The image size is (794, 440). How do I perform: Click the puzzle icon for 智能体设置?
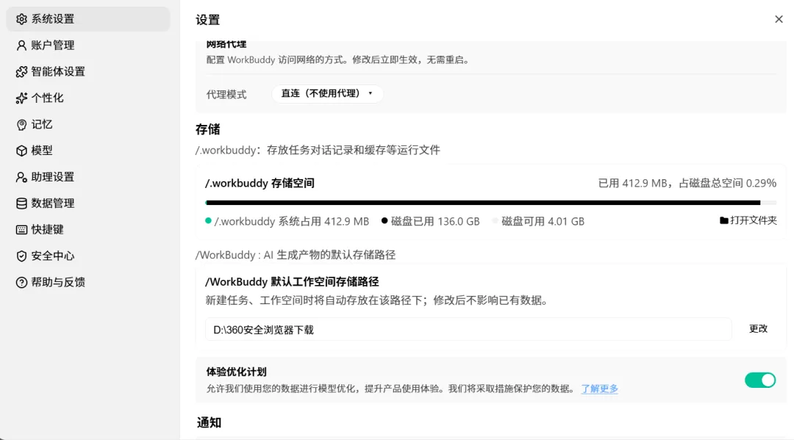(21, 72)
